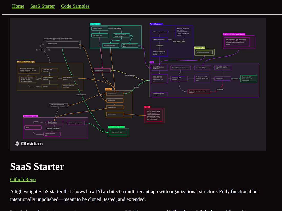Select the "Start using the app" node
This screenshot has height=211, width=282.
pyautogui.click(x=118, y=132)
